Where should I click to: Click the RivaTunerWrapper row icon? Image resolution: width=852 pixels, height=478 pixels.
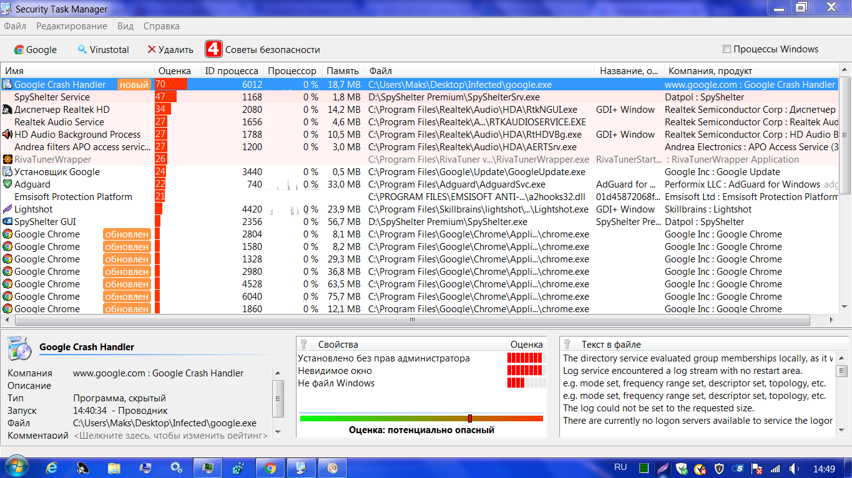click(x=7, y=160)
